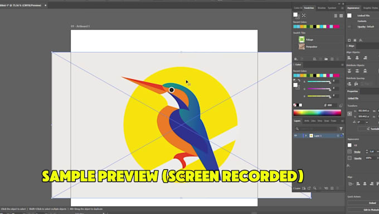379x214 pixels.
Task: Open the Graphic Styles tab
Action: (x=370, y=8)
